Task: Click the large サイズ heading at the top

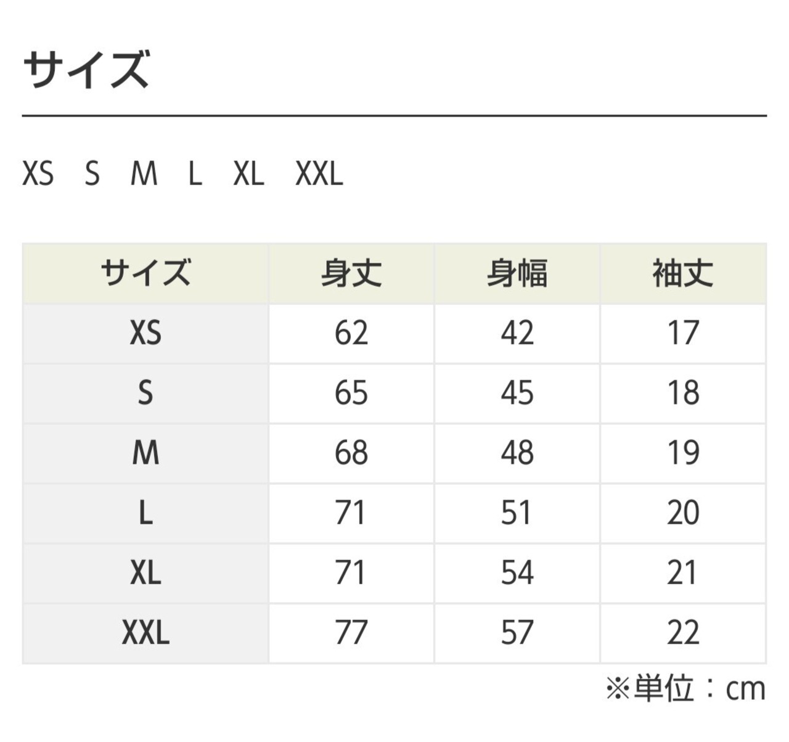Action: click(x=86, y=69)
